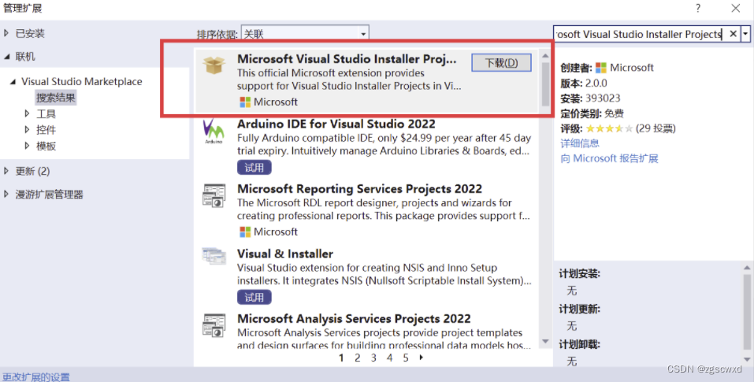Select the 搜索结果 tree item
This screenshot has height=382, width=754.
tap(56, 98)
